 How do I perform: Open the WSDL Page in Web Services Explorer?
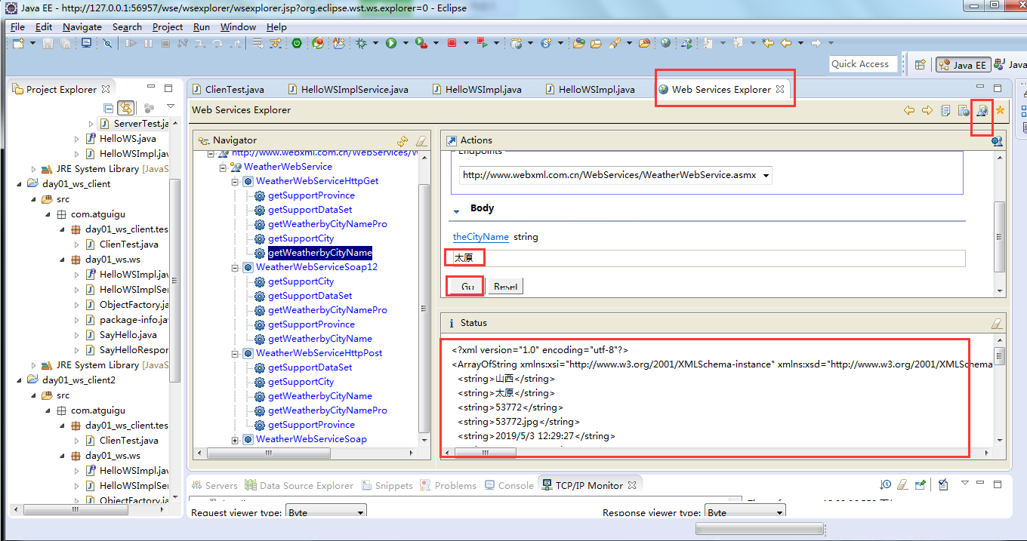tap(982, 110)
